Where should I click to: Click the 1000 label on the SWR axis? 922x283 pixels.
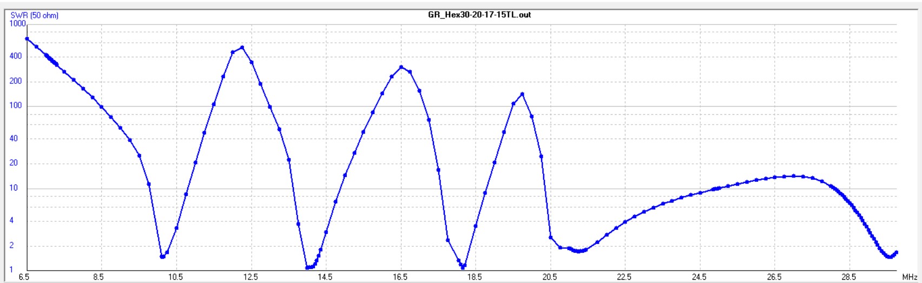(x=18, y=24)
